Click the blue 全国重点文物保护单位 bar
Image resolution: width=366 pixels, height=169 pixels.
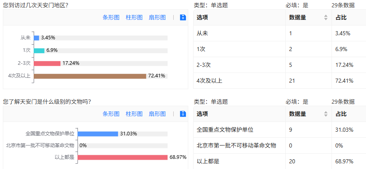coord(97,134)
